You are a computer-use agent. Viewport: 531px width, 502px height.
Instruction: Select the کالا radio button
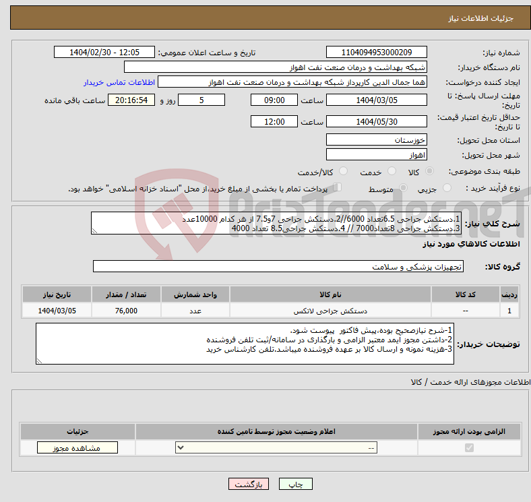431,172
